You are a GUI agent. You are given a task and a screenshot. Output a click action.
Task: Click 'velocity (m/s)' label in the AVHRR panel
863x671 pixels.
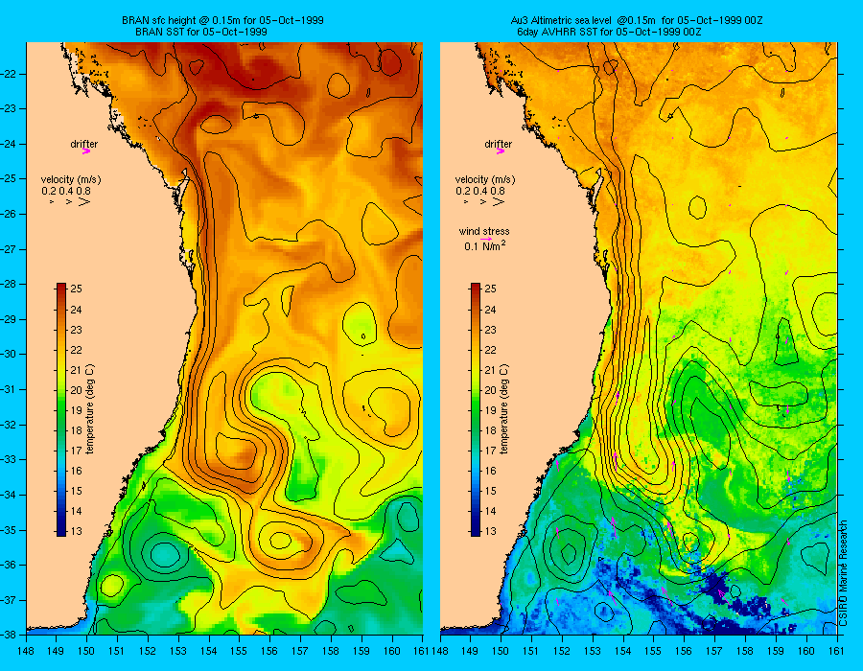pos(485,180)
